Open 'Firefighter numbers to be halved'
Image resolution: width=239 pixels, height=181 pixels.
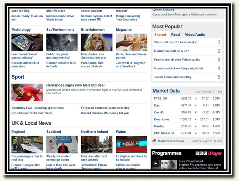pyautogui.click(x=131, y=158)
